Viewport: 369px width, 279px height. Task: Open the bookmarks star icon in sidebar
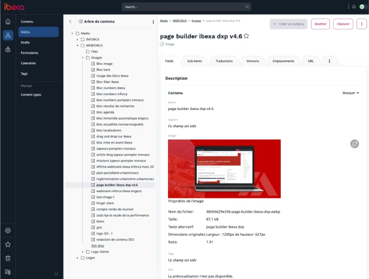point(8,244)
